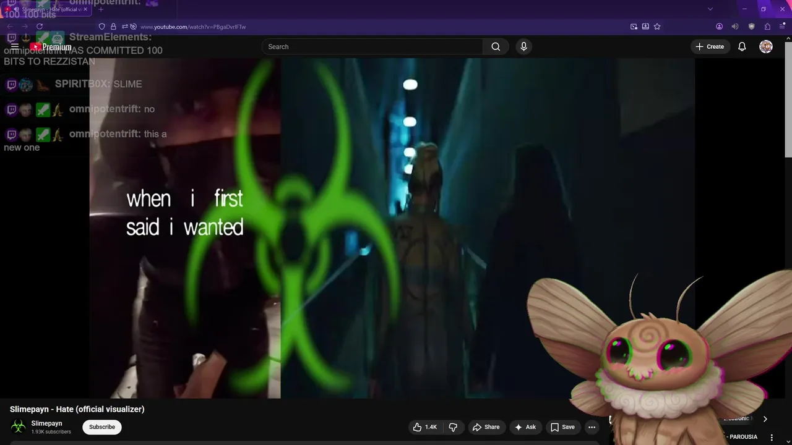
Task: Click the Create button
Action: coord(710,46)
